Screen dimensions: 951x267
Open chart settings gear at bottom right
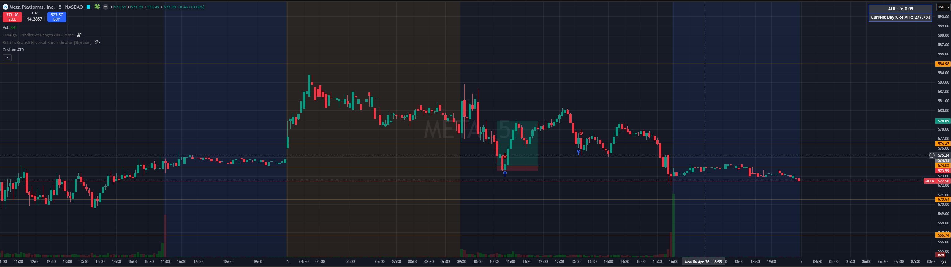943,262
